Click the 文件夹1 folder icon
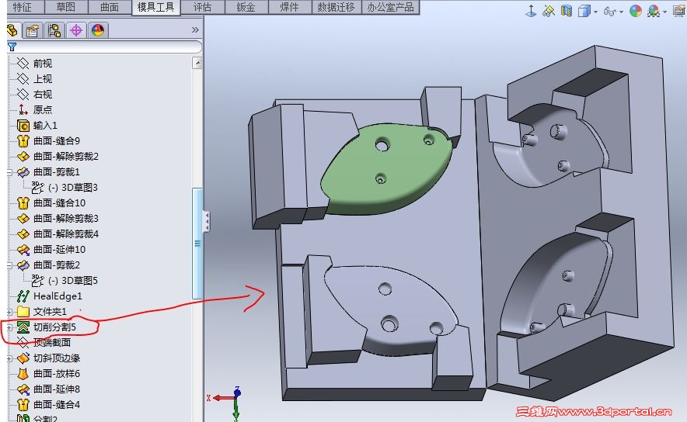Viewport: 687px width, 422px height. click(23, 312)
